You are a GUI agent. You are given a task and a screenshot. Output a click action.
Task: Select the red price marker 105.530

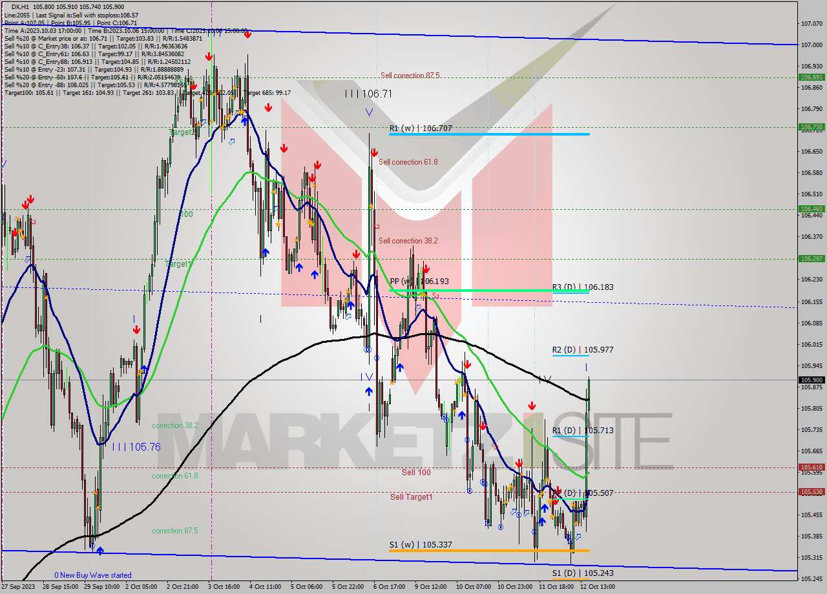tap(811, 492)
